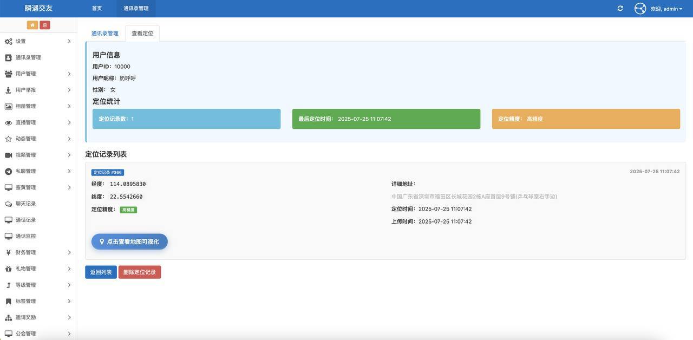Click 点击查看地图可视化 button
The height and width of the screenshot is (340, 693).
pos(129,241)
